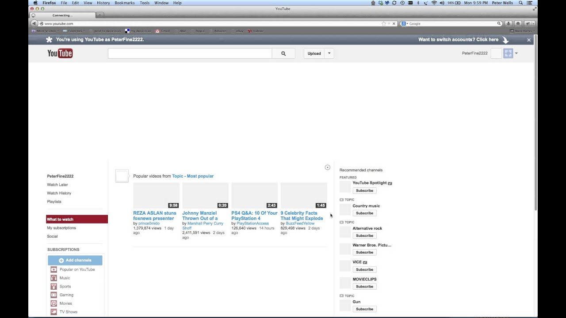Open the History menu
The width and height of the screenshot is (566, 318).
click(x=103, y=3)
